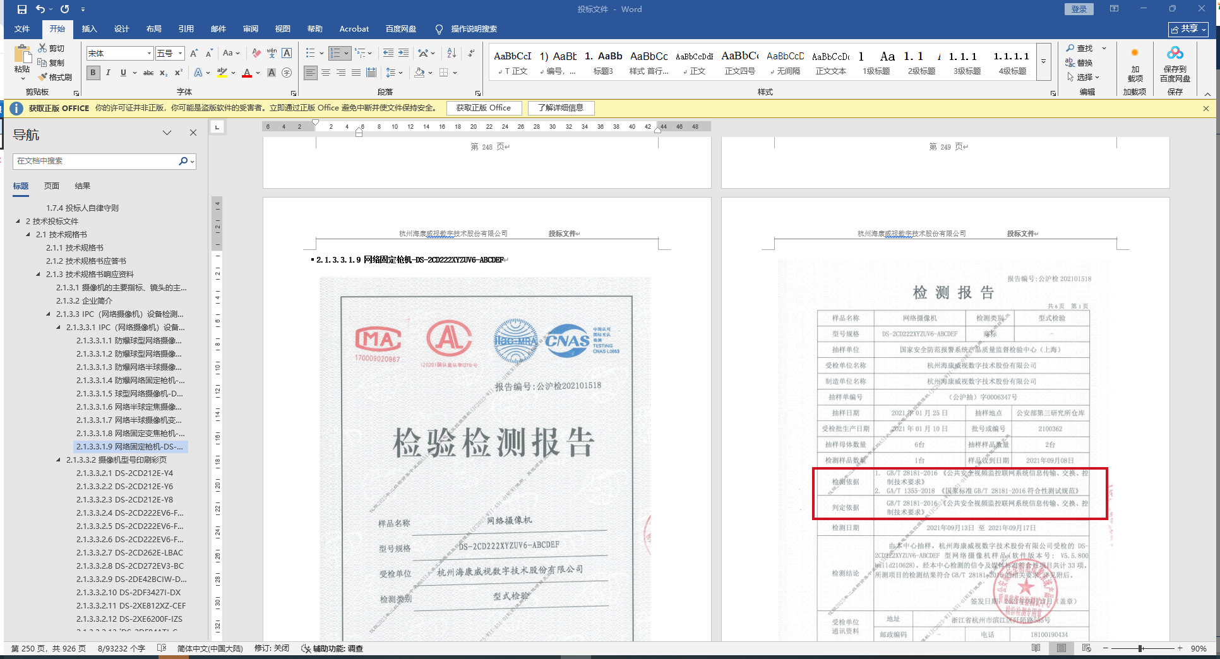Open the navigation pane options chevron
This screenshot has height=659, width=1220.
(x=167, y=133)
